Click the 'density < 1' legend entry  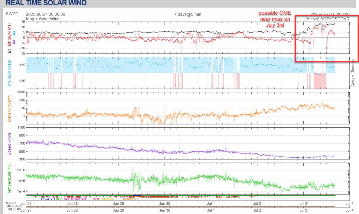(x=130, y=199)
